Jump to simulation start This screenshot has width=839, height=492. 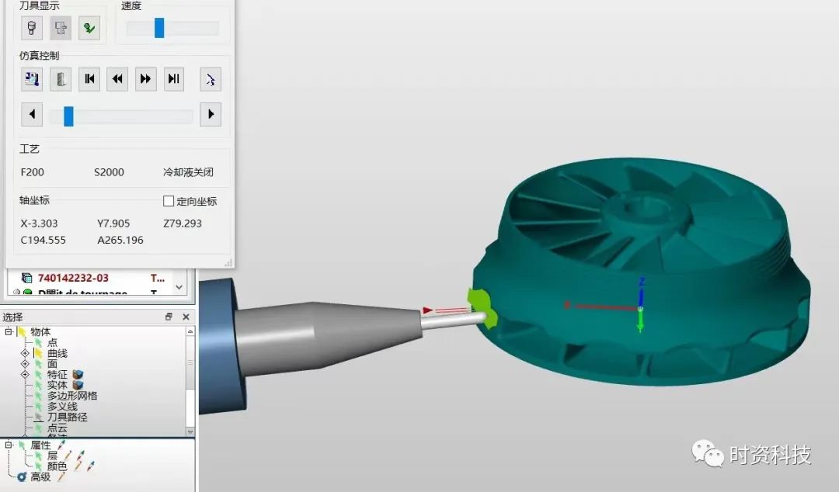coord(89,79)
